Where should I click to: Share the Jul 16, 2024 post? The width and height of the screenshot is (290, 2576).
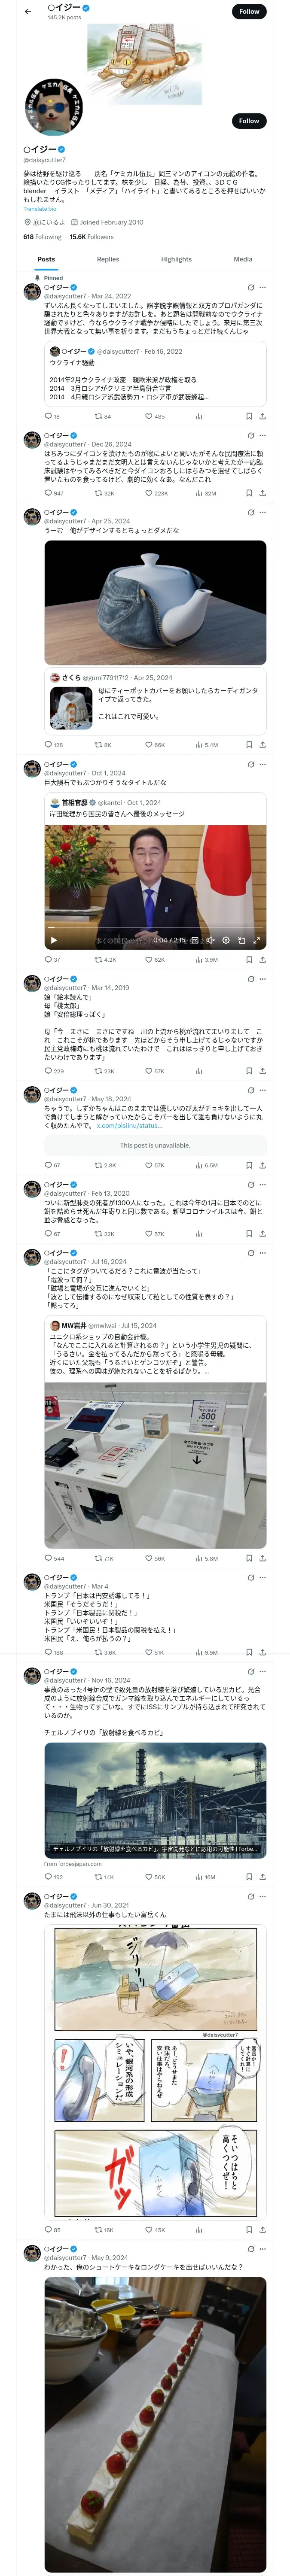point(262,1558)
